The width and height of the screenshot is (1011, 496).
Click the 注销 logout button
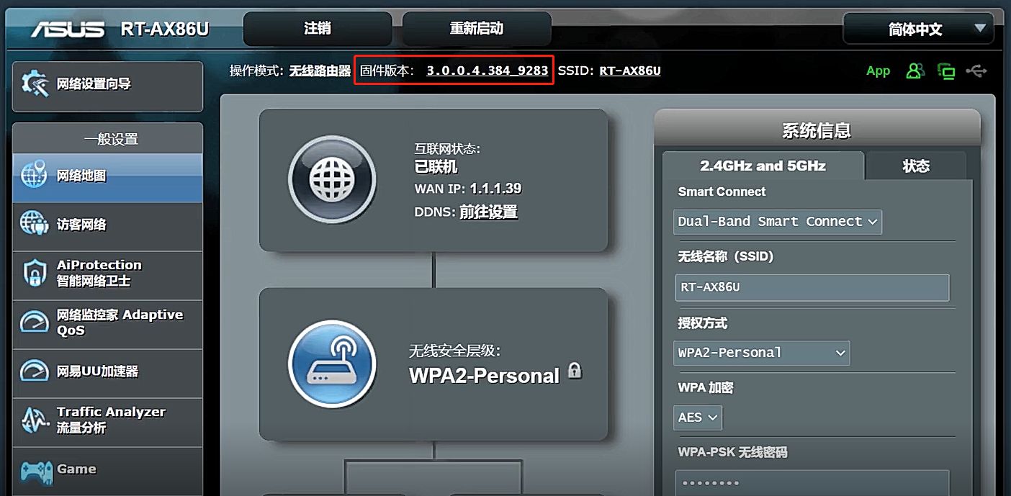tap(318, 29)
